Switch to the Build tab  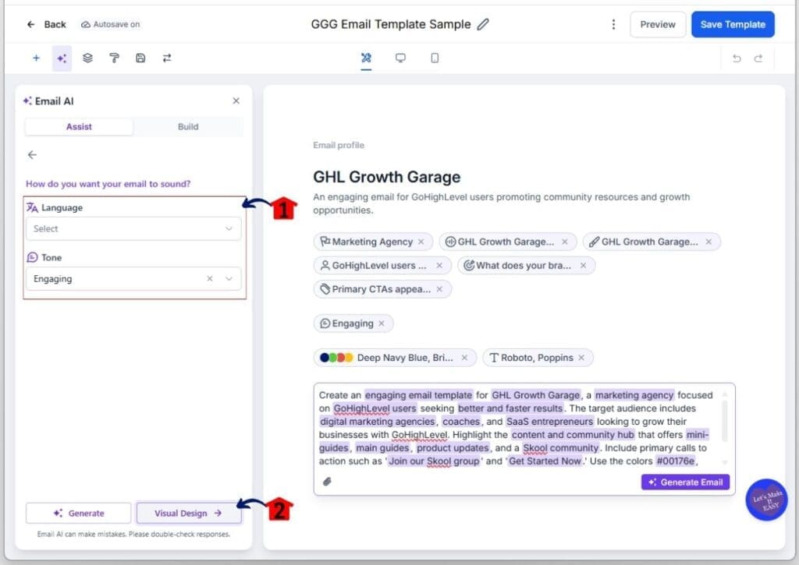[x=186, y=126]
